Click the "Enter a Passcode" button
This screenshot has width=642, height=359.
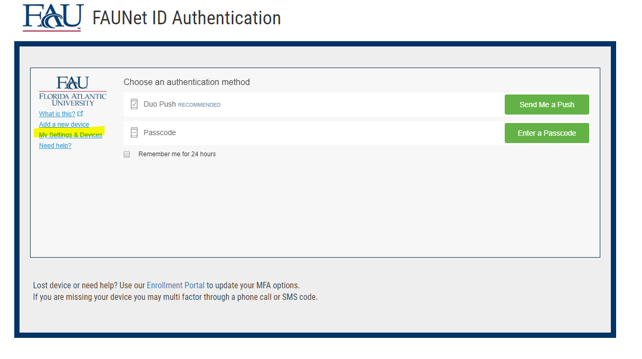pos(546,133)
